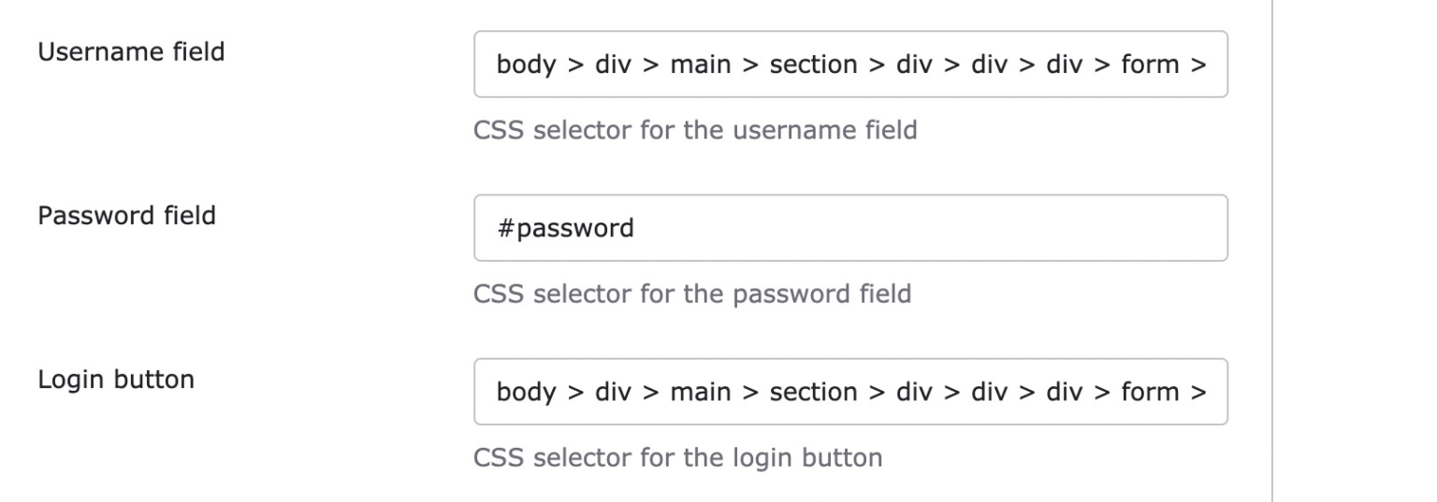
Task: Click the "Password field" label
Action: [x=126, y=216]
